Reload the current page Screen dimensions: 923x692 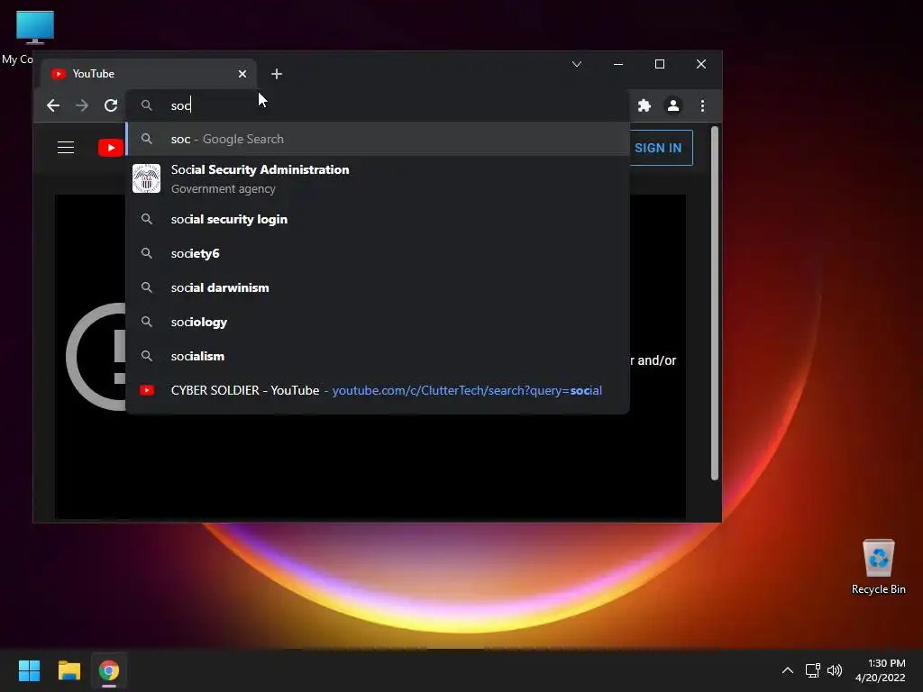coord(111,105)
